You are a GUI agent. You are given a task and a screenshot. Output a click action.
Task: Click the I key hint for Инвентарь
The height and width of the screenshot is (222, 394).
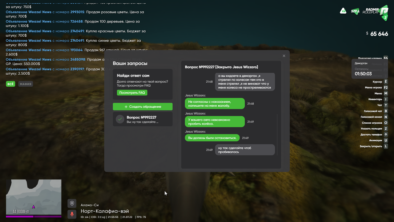pyautogui.click(x=386, y=99)
